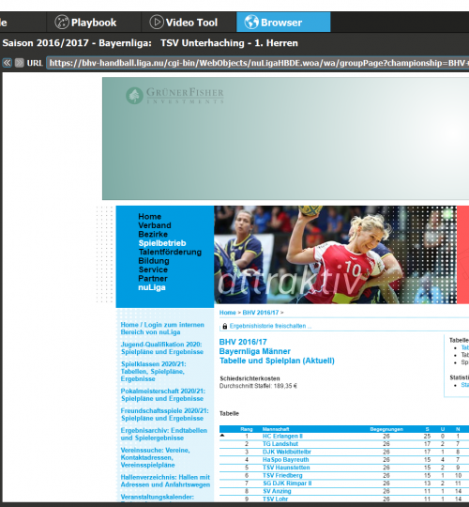The image size is (469, 507).
Task: Open DJK Waldbüttelbrunn team link
Action: (x=286, y=452)
